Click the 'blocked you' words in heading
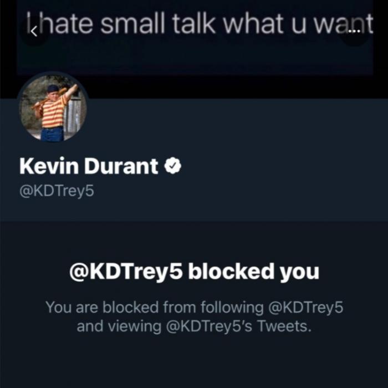This screenshot has width=388, height=388. pyautogui.click(x=254, y=272)
